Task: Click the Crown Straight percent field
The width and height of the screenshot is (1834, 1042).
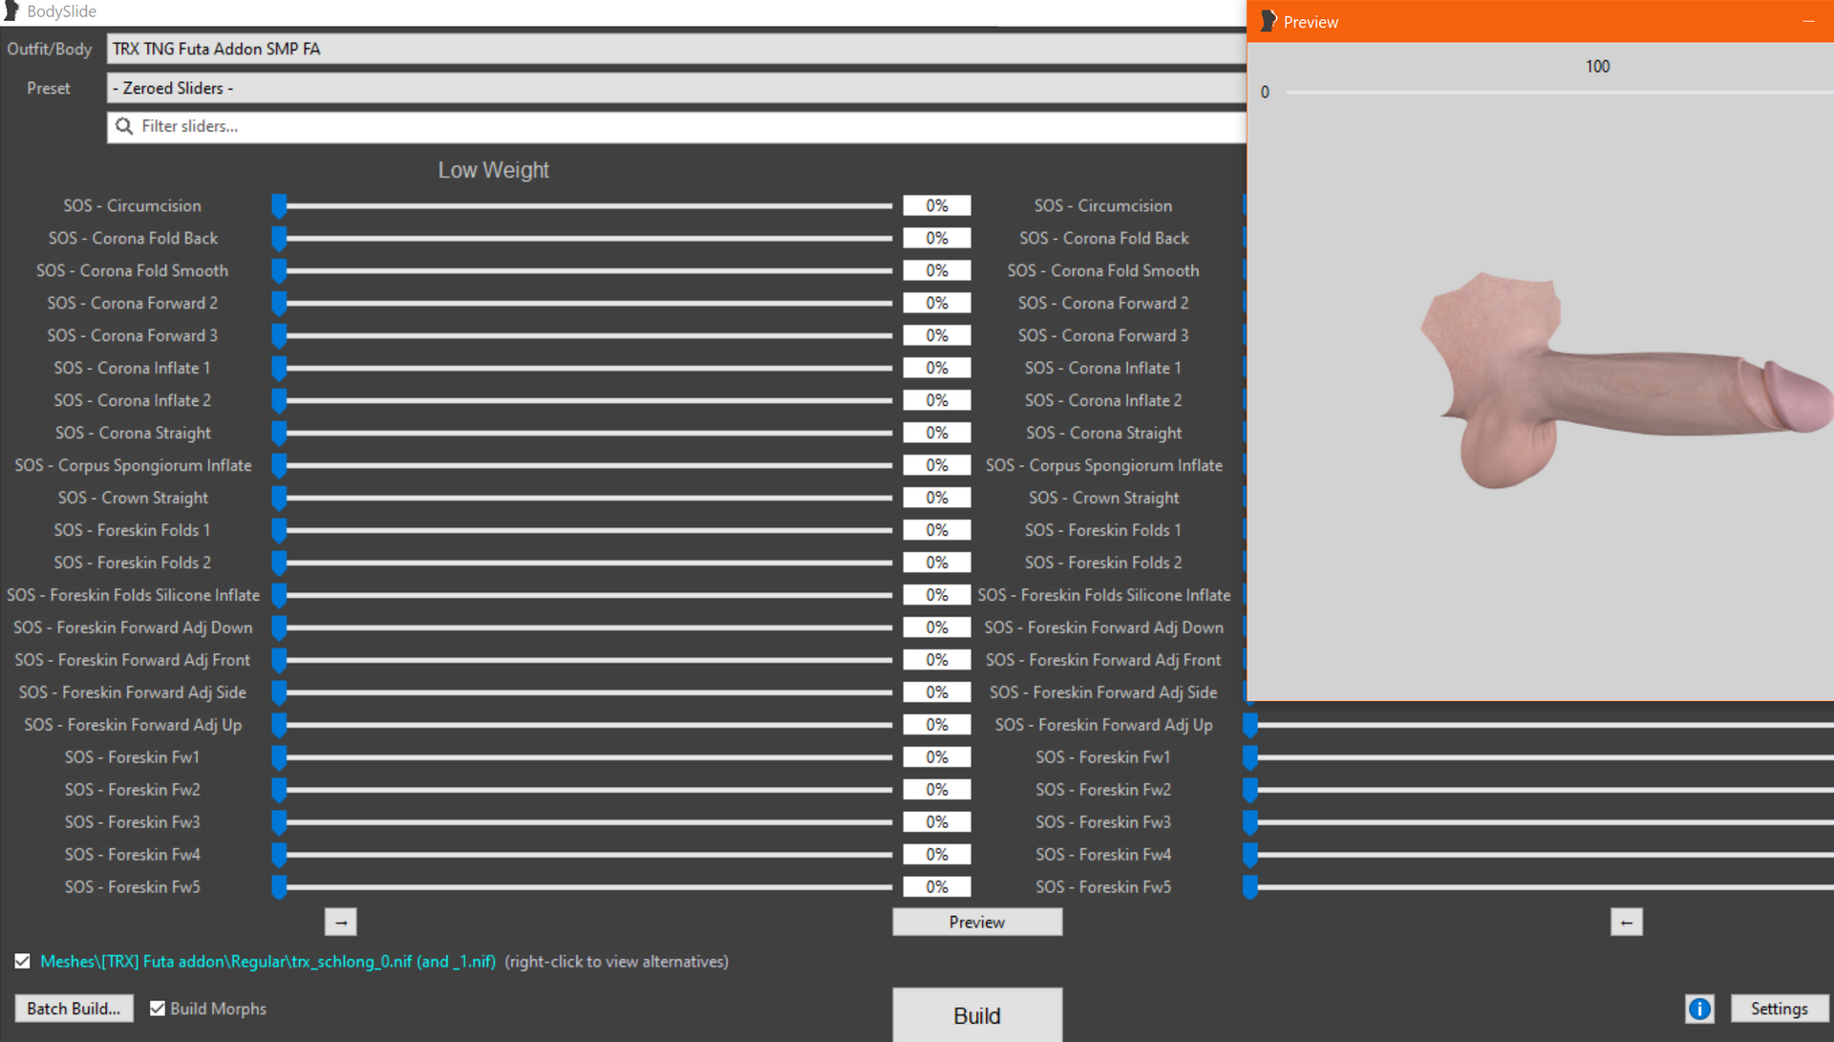Action: 937,498
